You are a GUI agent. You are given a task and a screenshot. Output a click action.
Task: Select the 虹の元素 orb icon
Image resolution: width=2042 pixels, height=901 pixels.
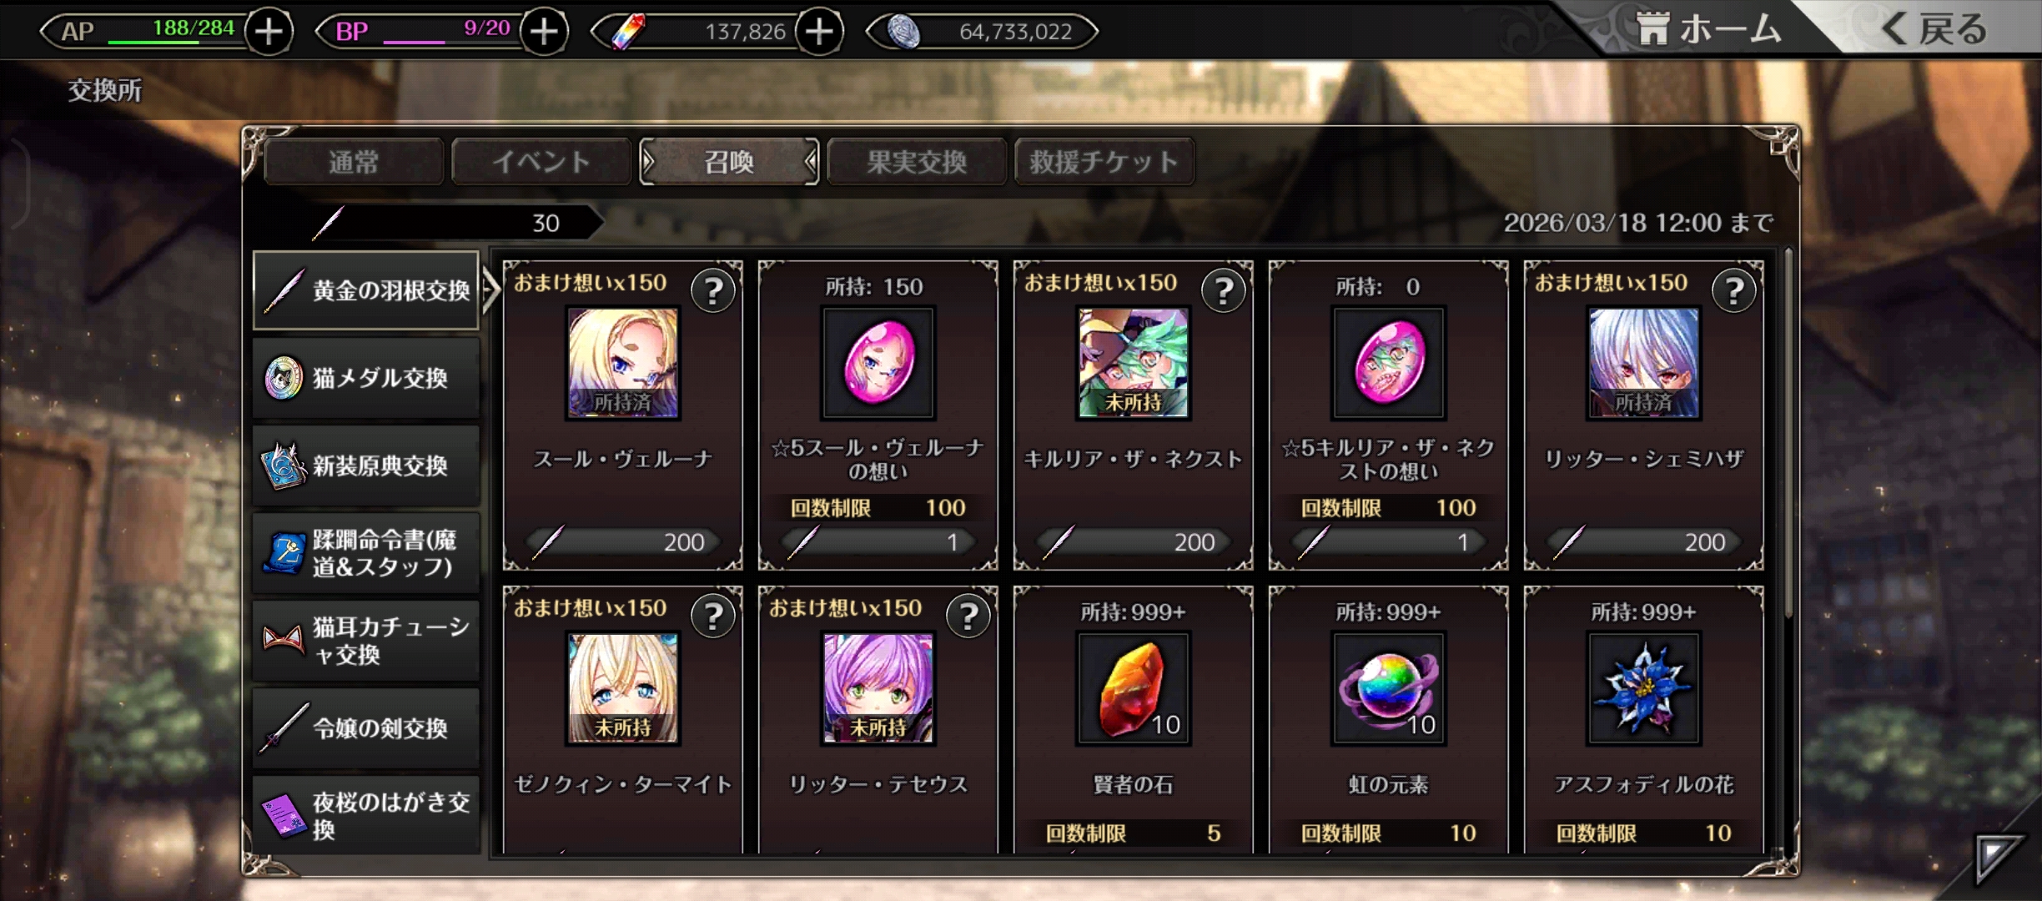(x=1389, y=688)
